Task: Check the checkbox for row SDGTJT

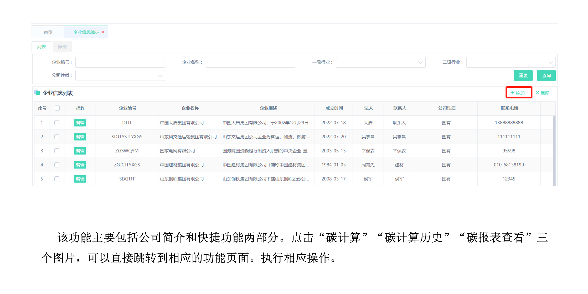Action: tap(57, 179)
